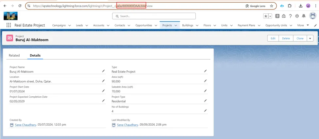The height and width of the screenshot is (139, 319).
Task: Expand the Buildings tab chevron
Action: tap(197, 25)
